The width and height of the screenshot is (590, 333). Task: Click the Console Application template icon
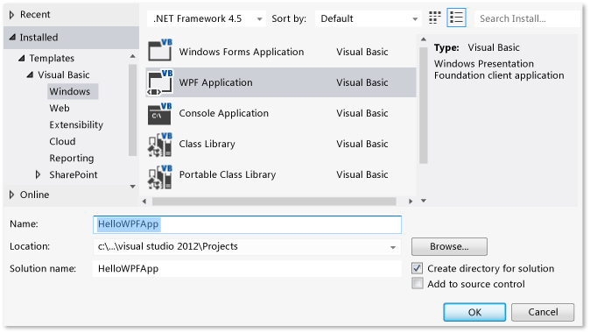(x=160, y=113)
